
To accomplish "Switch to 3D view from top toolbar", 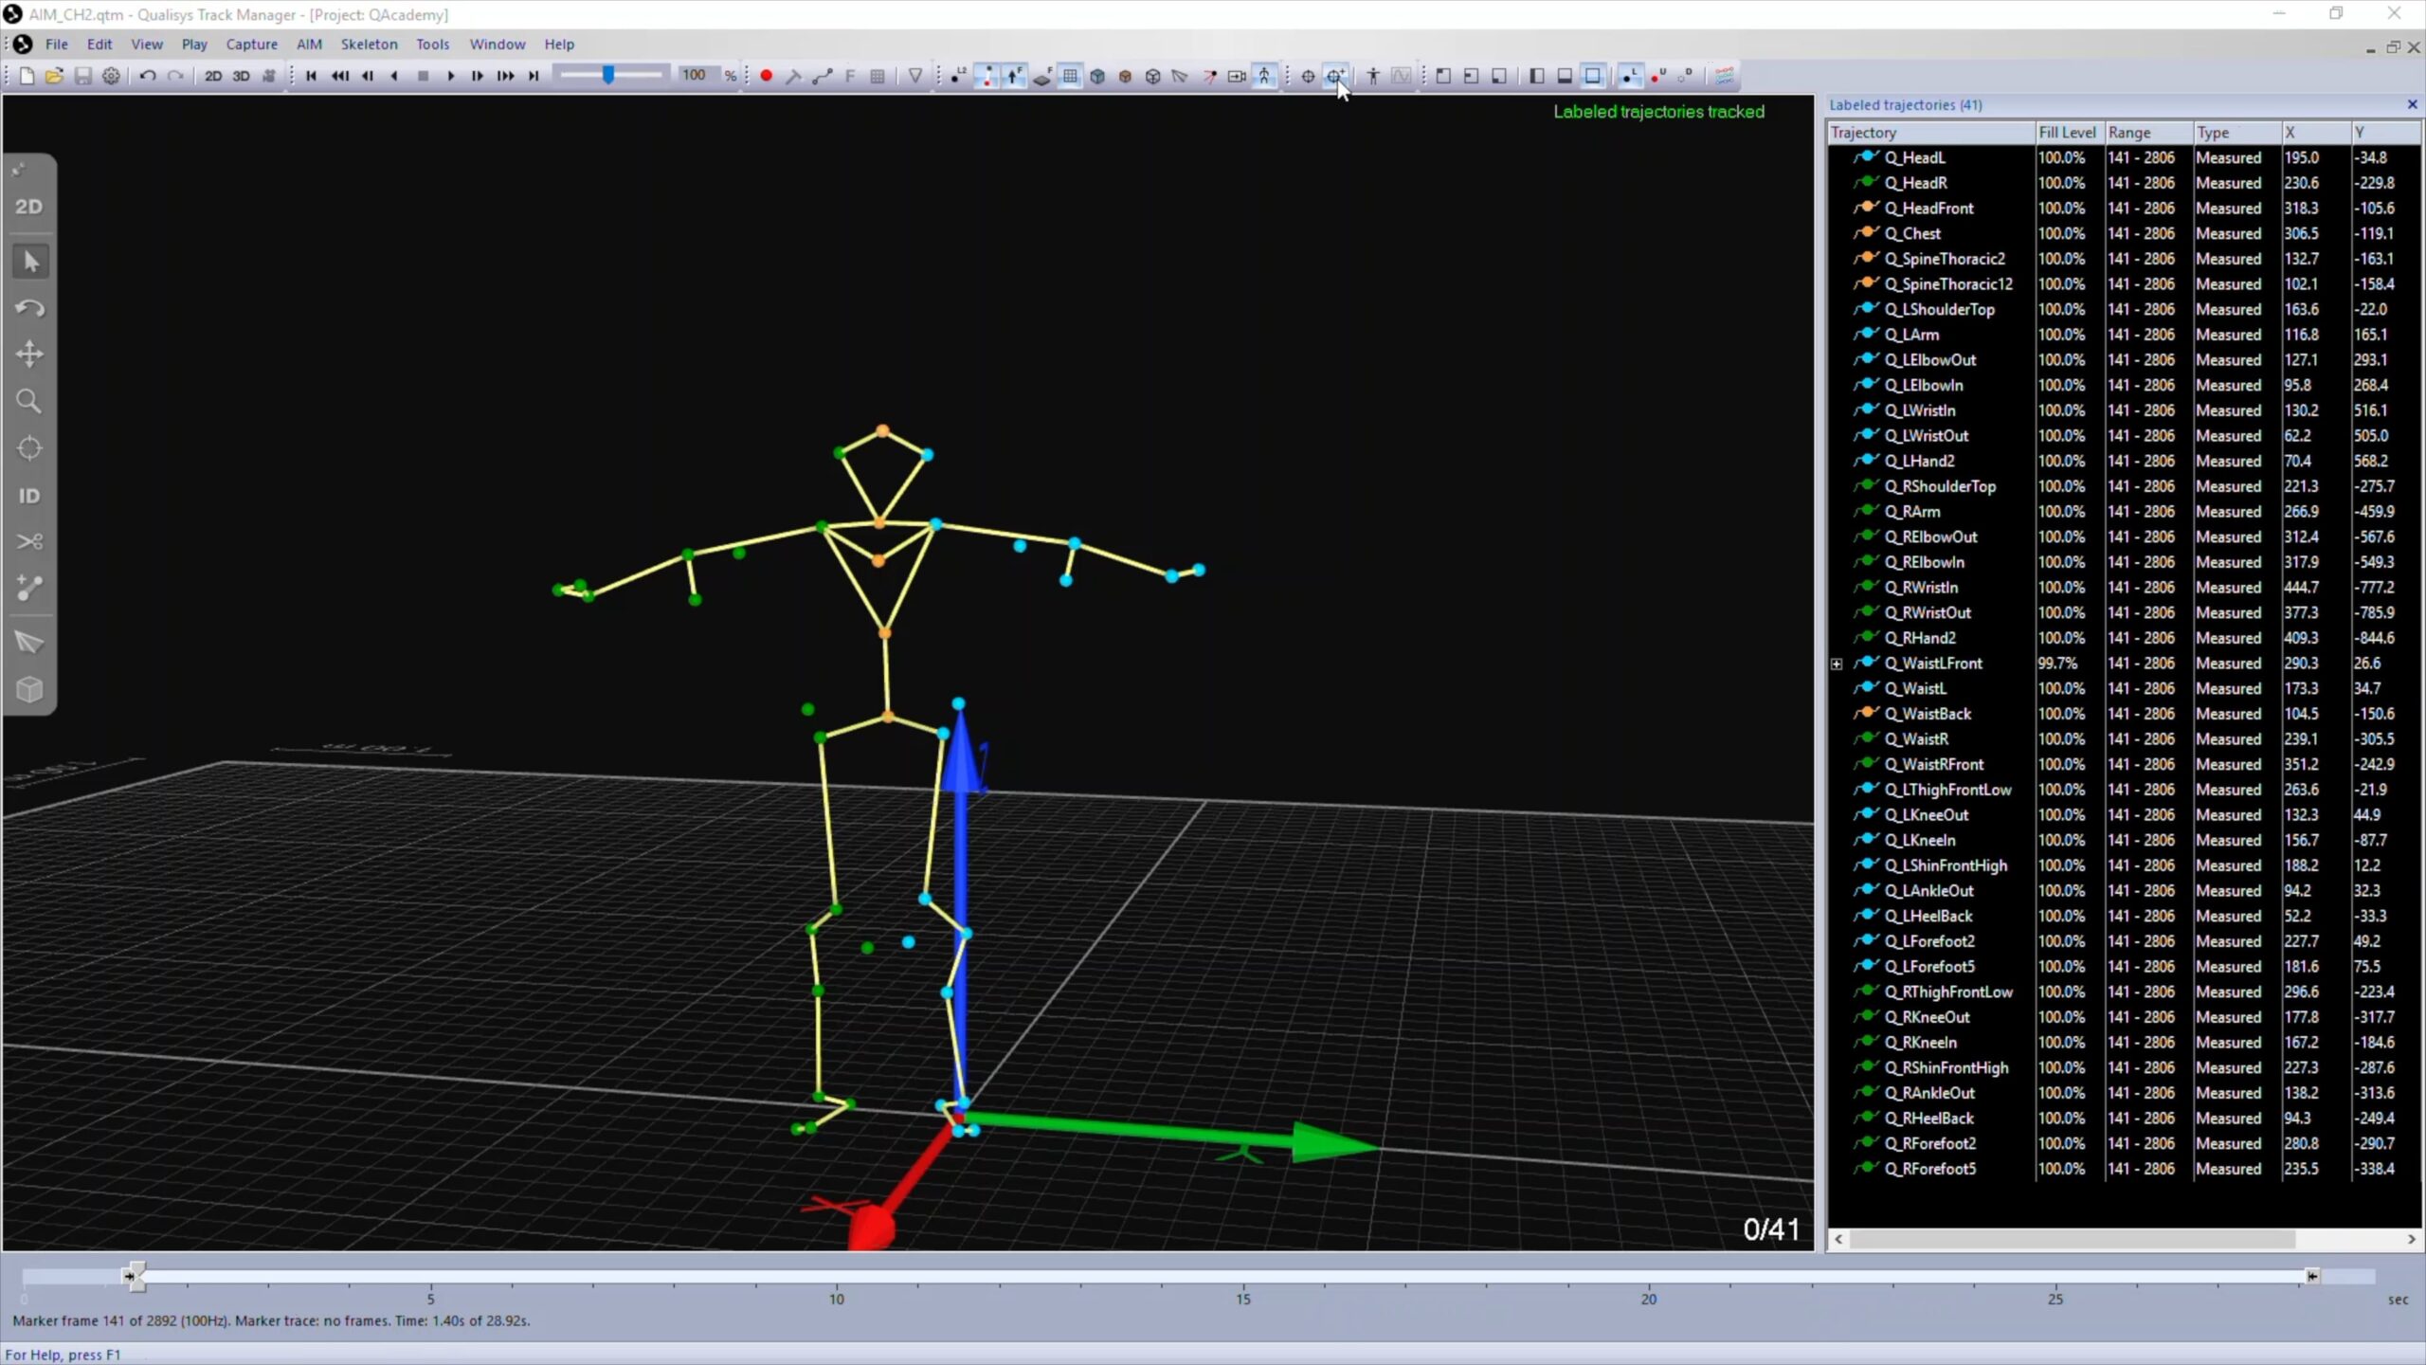I will click(242, 76).
